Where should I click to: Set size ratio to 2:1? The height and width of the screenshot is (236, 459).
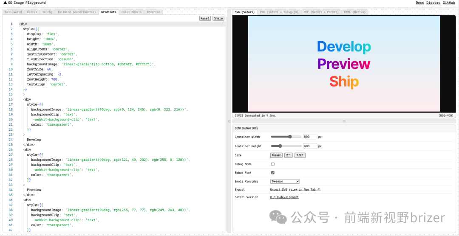click(288, 155)
